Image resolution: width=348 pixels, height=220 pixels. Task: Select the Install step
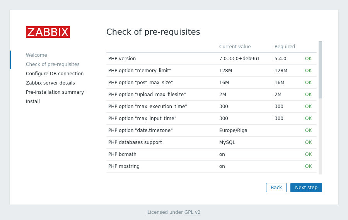tap(33, 102)
